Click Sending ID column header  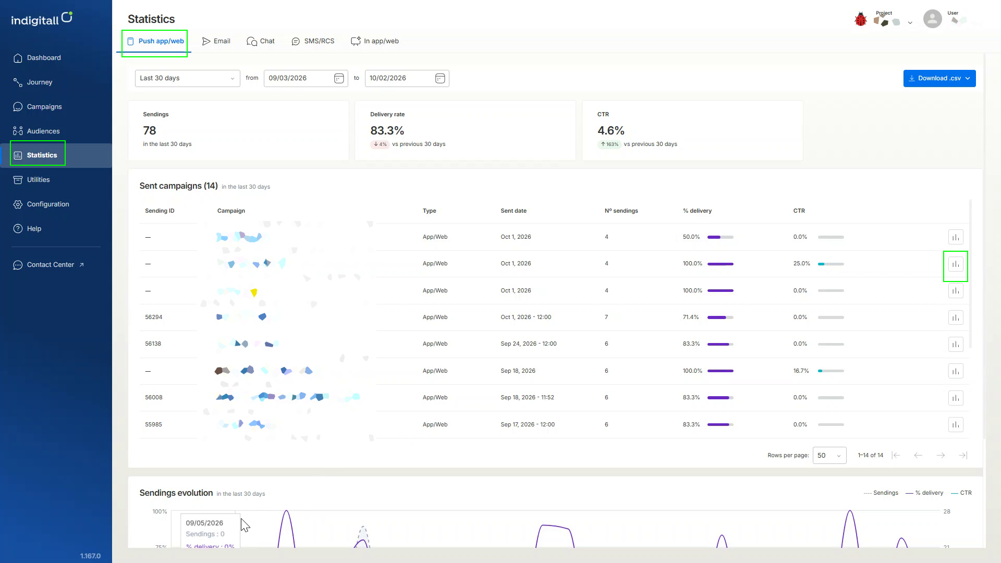click(x=160, y=211)
